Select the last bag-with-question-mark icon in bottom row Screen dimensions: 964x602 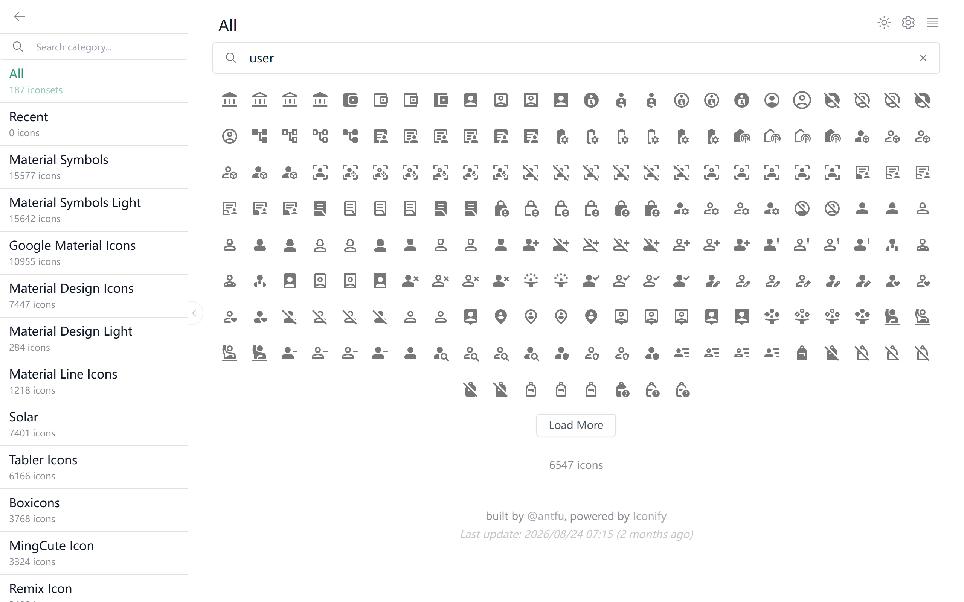[x=682, y=389]
